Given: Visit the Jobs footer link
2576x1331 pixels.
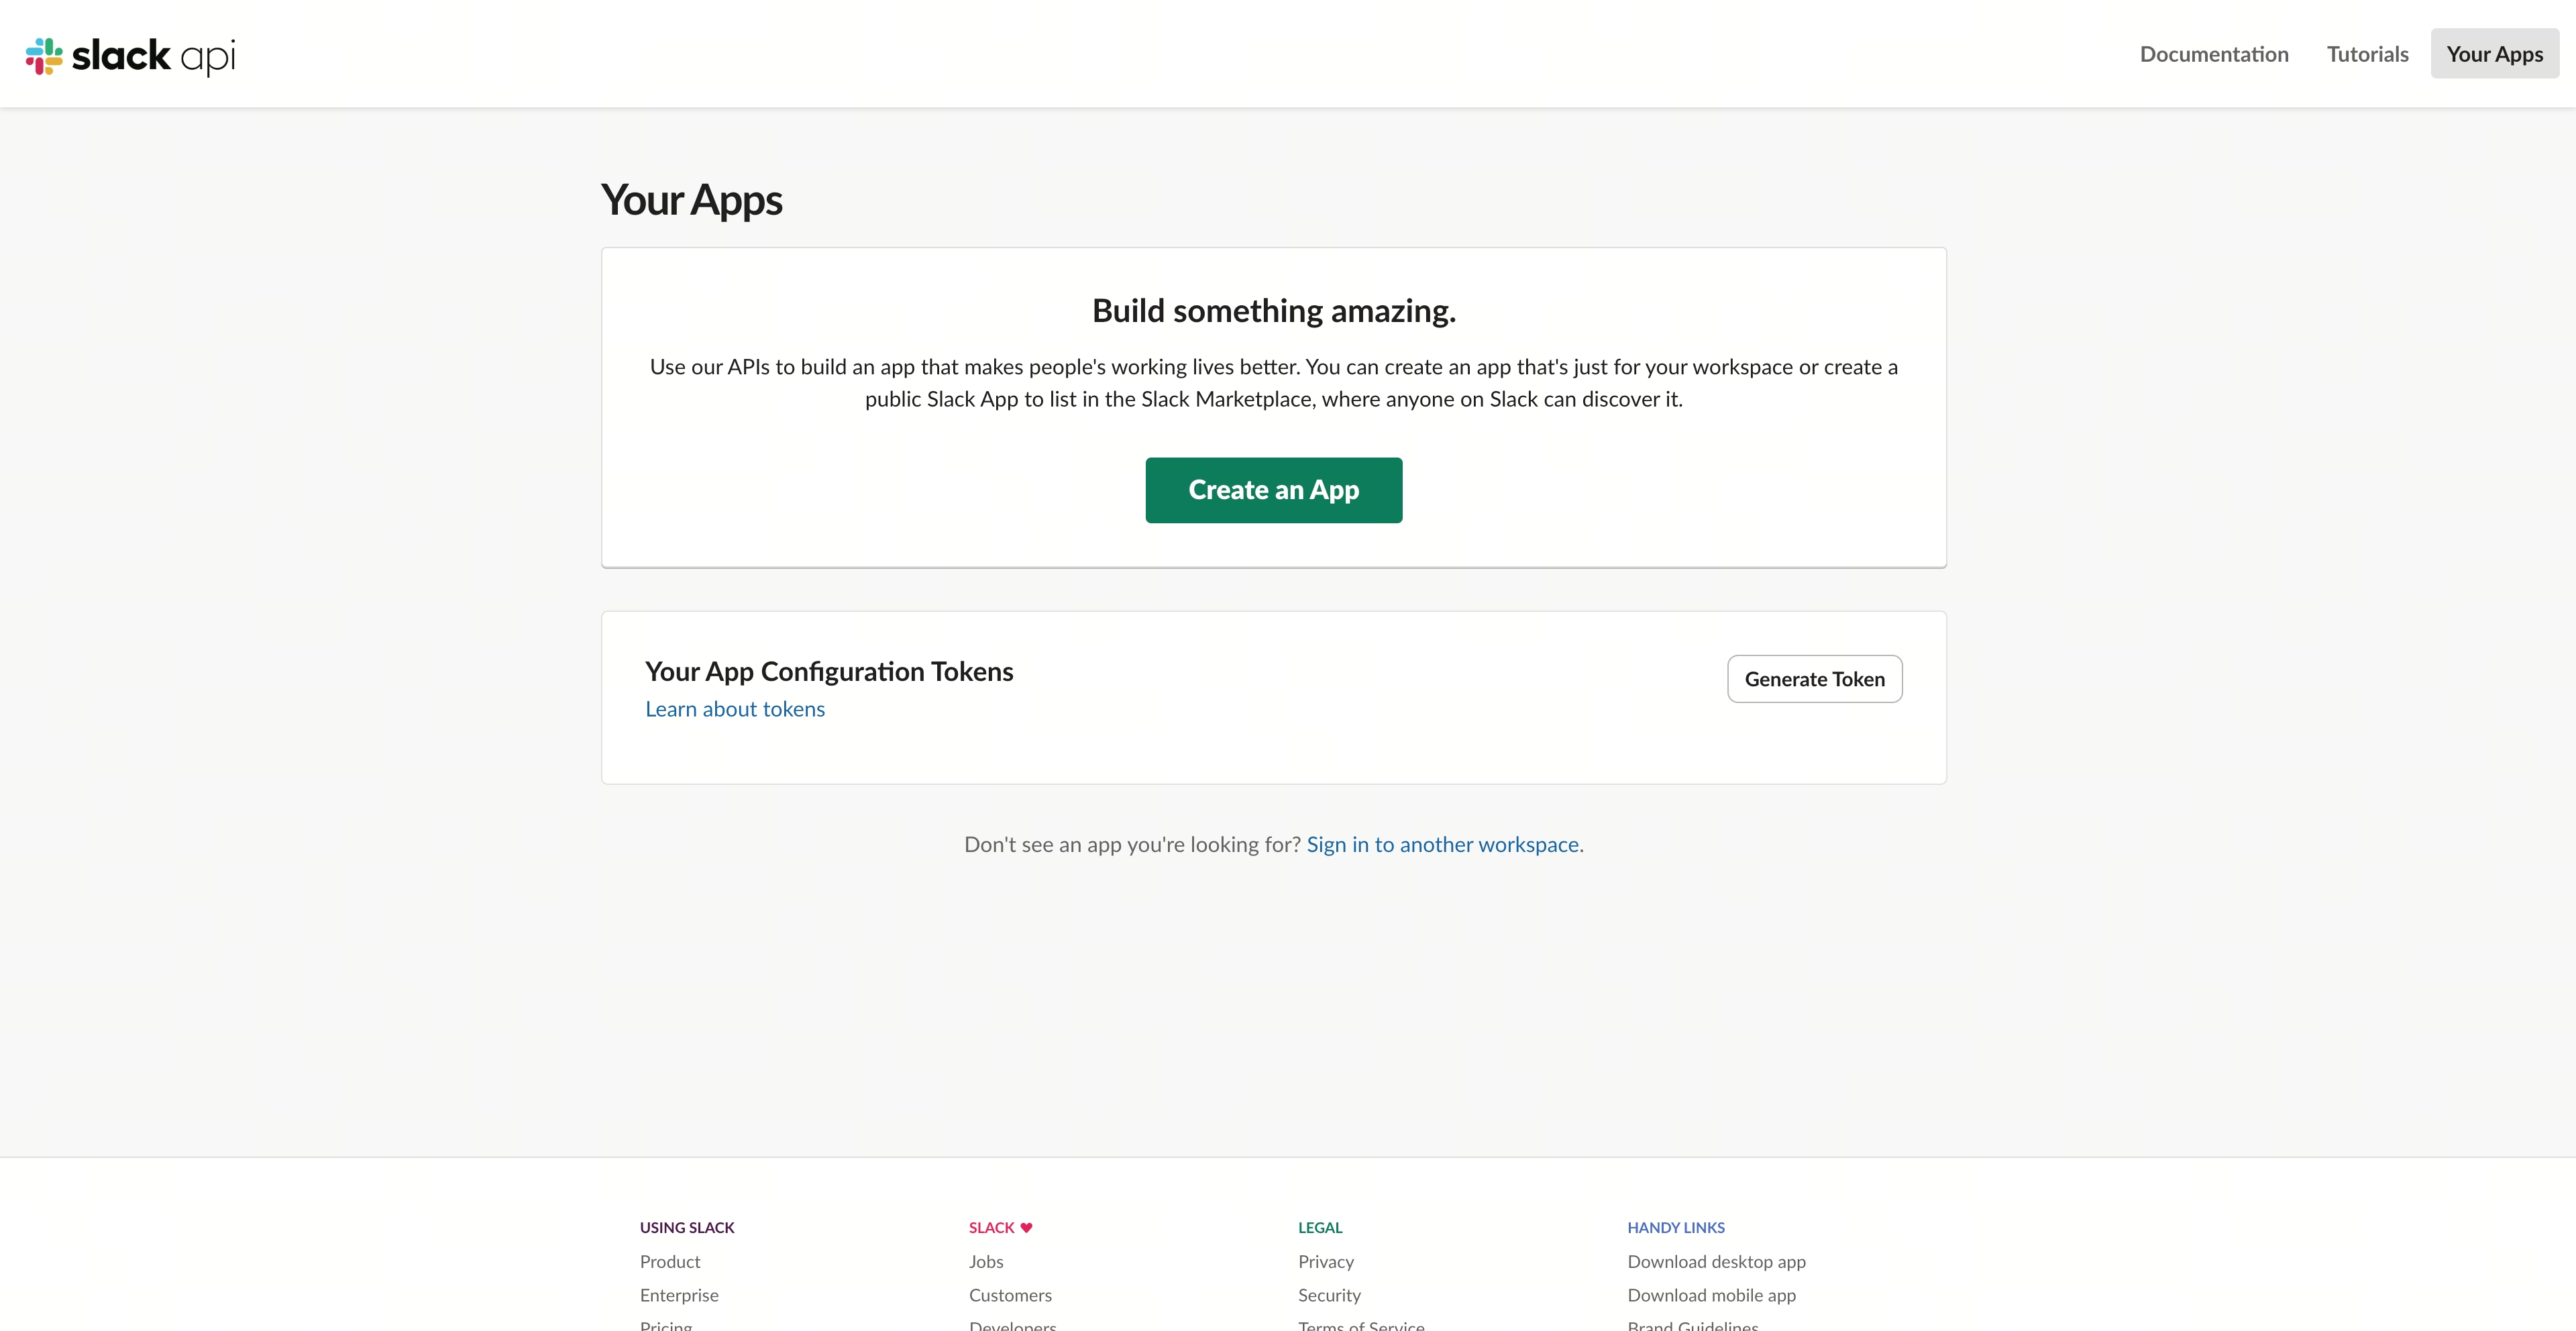Looking at the screenshot, I should point(986,1262).
